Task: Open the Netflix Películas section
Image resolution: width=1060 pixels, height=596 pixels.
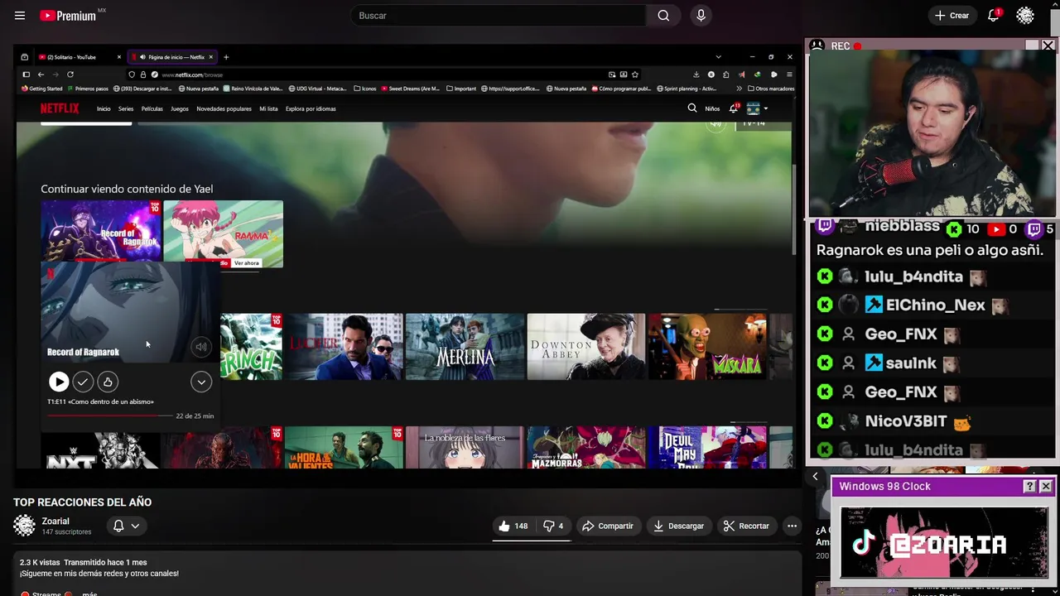Action: pos(152,108)
